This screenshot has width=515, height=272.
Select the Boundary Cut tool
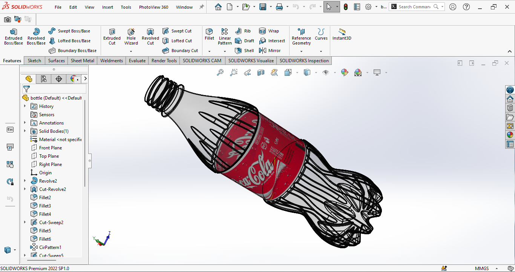(x=180, y=51)
